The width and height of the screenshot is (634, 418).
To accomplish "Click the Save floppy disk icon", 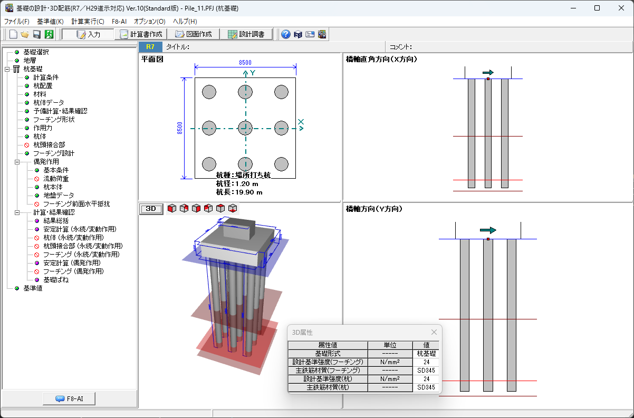I will point(37,34).
